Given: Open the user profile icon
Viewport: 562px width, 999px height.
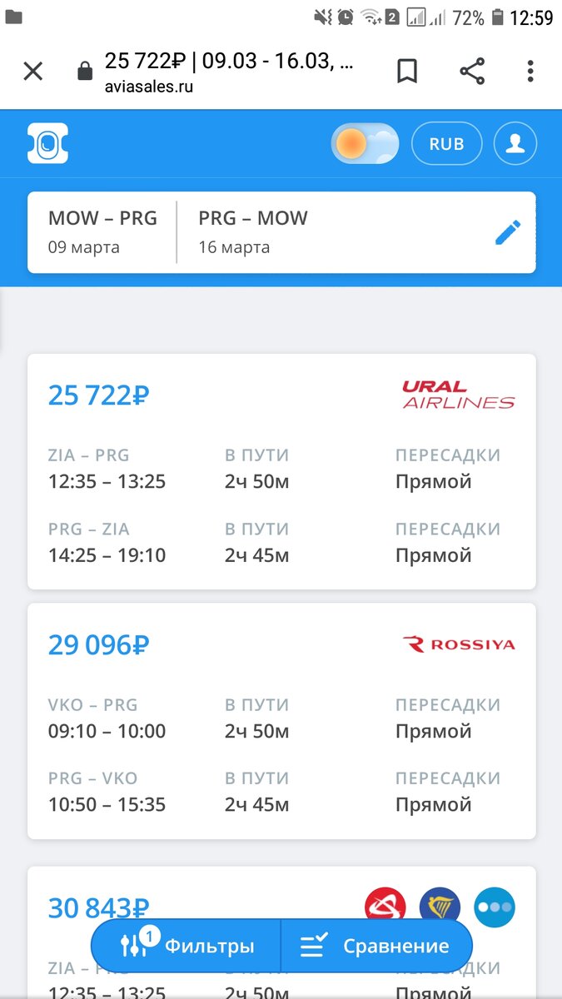Looking at the screenshot, I should point(515,143).
